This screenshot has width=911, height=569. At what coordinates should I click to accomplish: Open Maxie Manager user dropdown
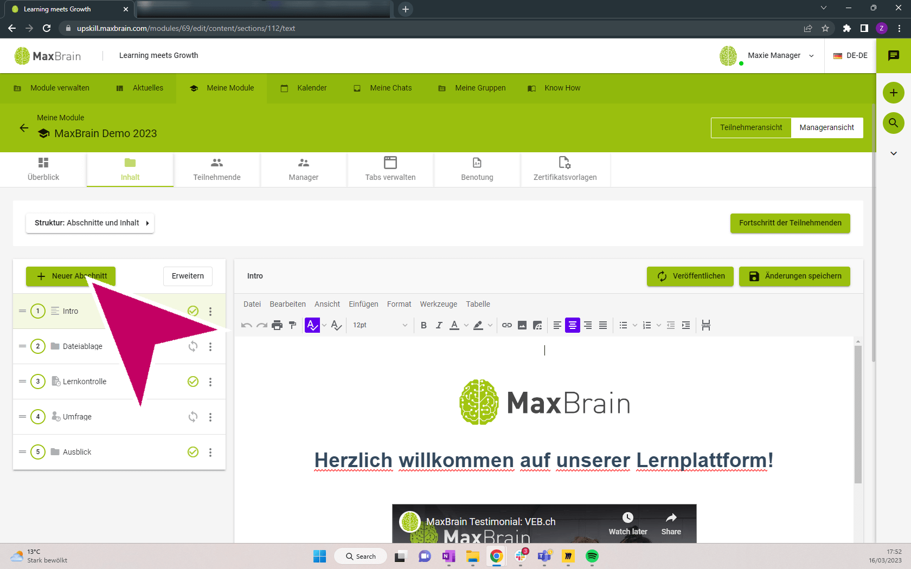[767, 56]
